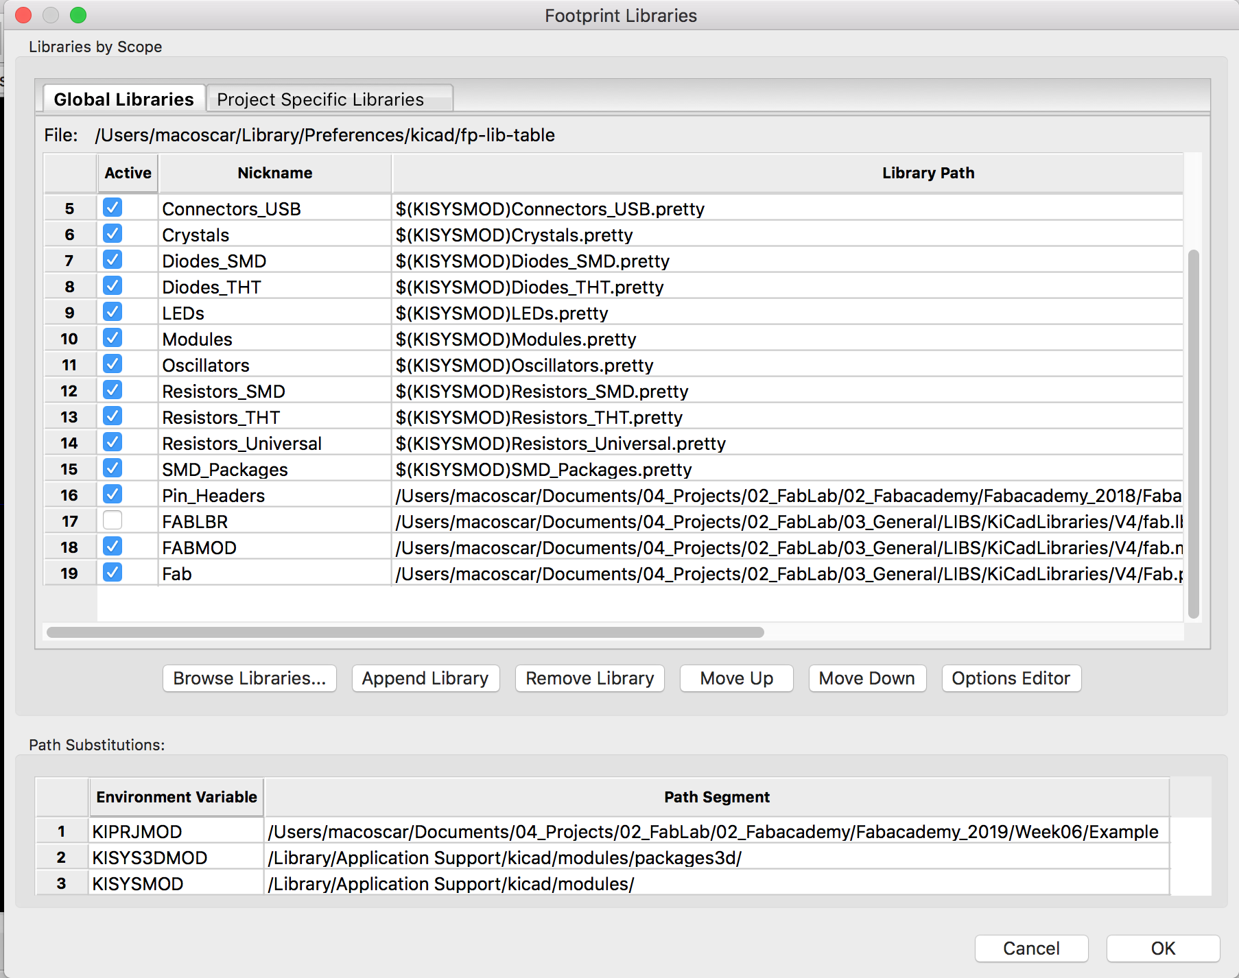This screenshot has width=1239, height=978.
Task: Confirm the dialog with OK
Action: tap(1162, 949)
